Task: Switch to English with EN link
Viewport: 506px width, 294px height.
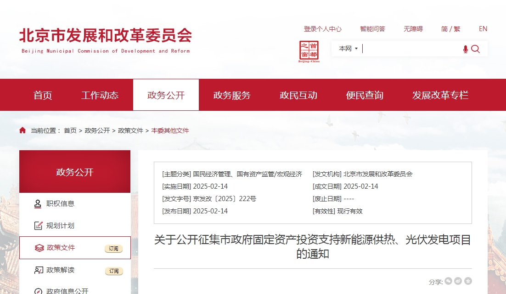Action: point(483,29)
